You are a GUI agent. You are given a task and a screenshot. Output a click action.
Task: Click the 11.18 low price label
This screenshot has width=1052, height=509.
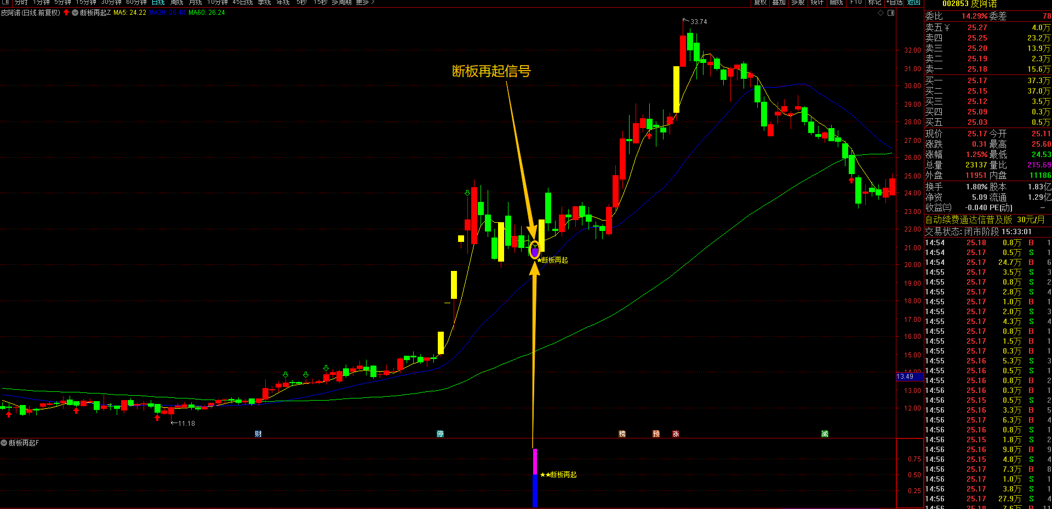point(186,423)
